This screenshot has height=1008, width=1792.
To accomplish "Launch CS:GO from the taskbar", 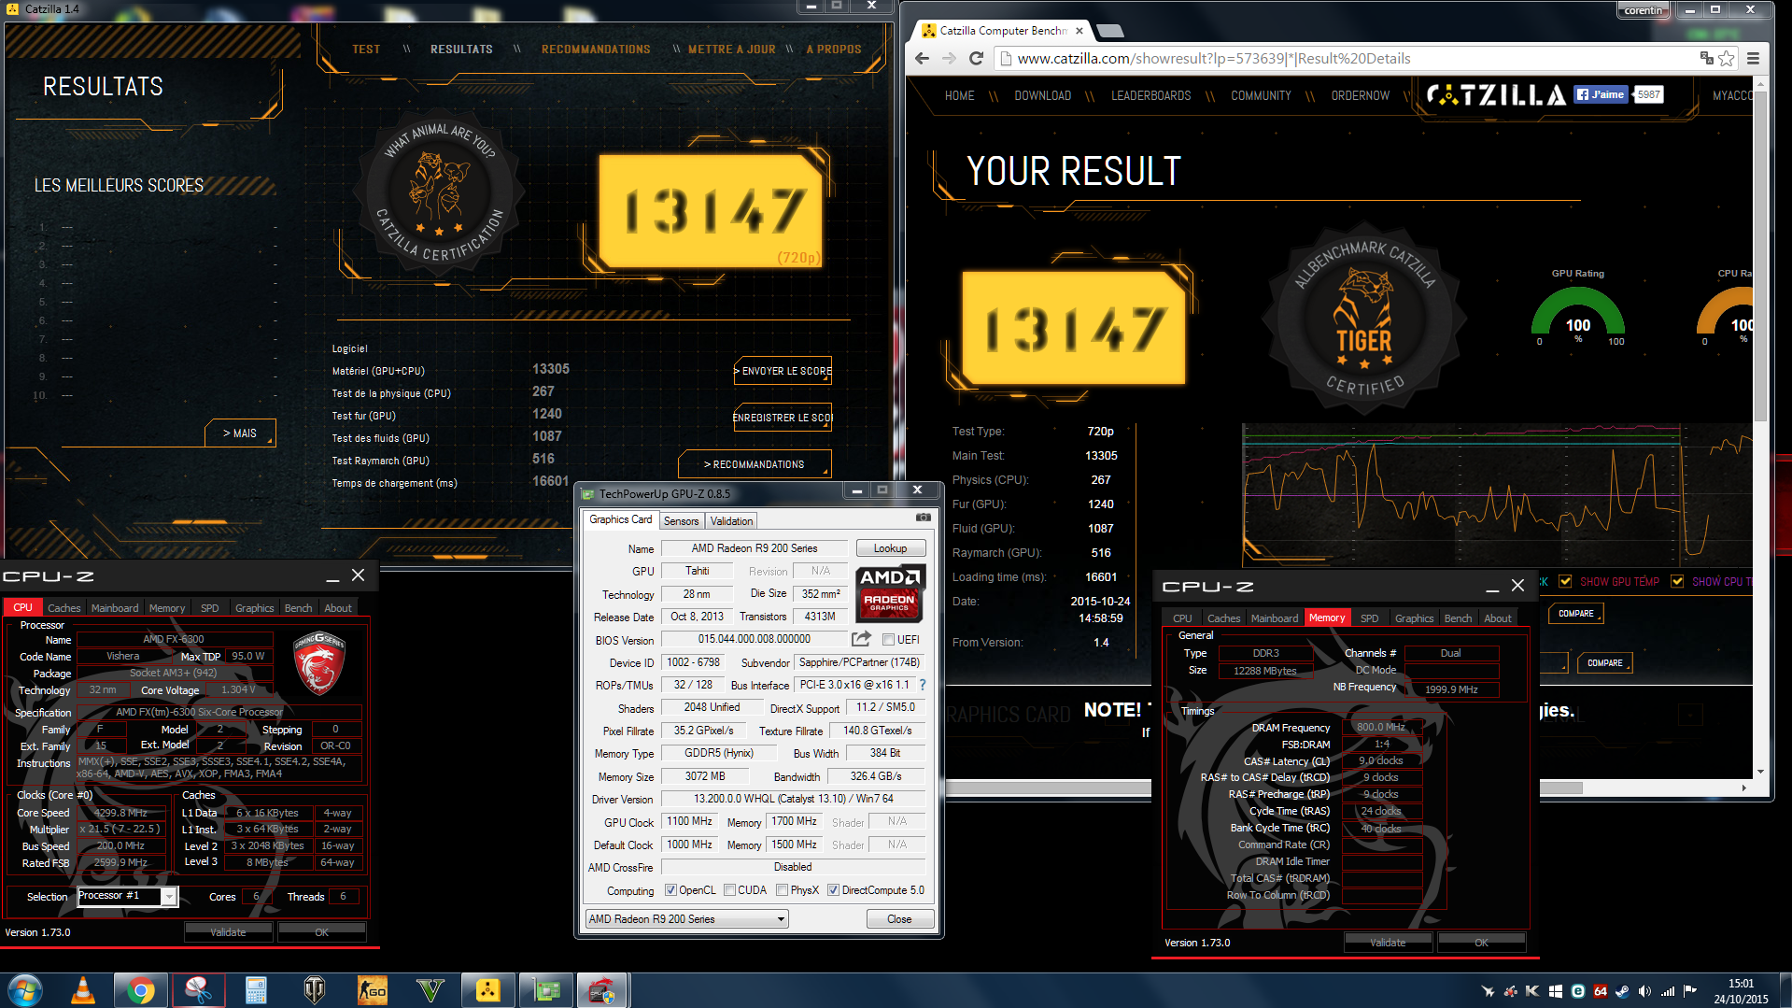I will pos(372,990).
